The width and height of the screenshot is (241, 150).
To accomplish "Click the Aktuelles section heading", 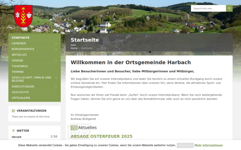I will coord(87,128).
